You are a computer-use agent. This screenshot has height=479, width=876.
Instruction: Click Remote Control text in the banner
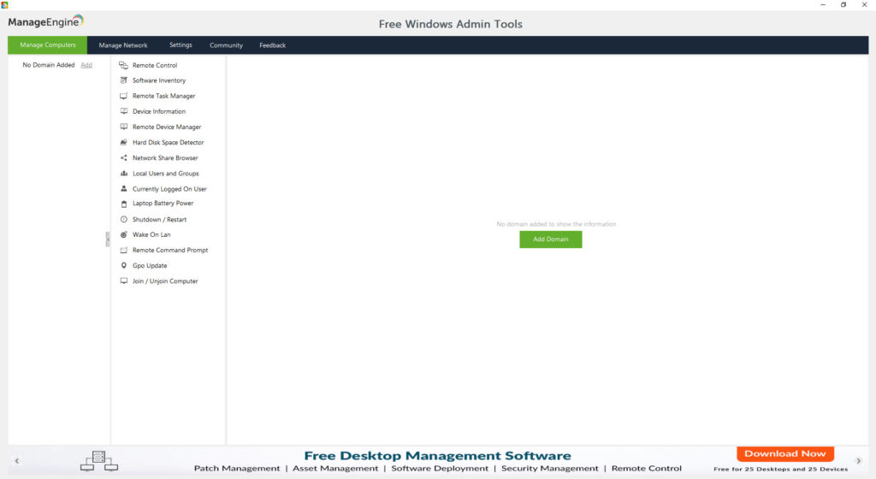(647, 469)
